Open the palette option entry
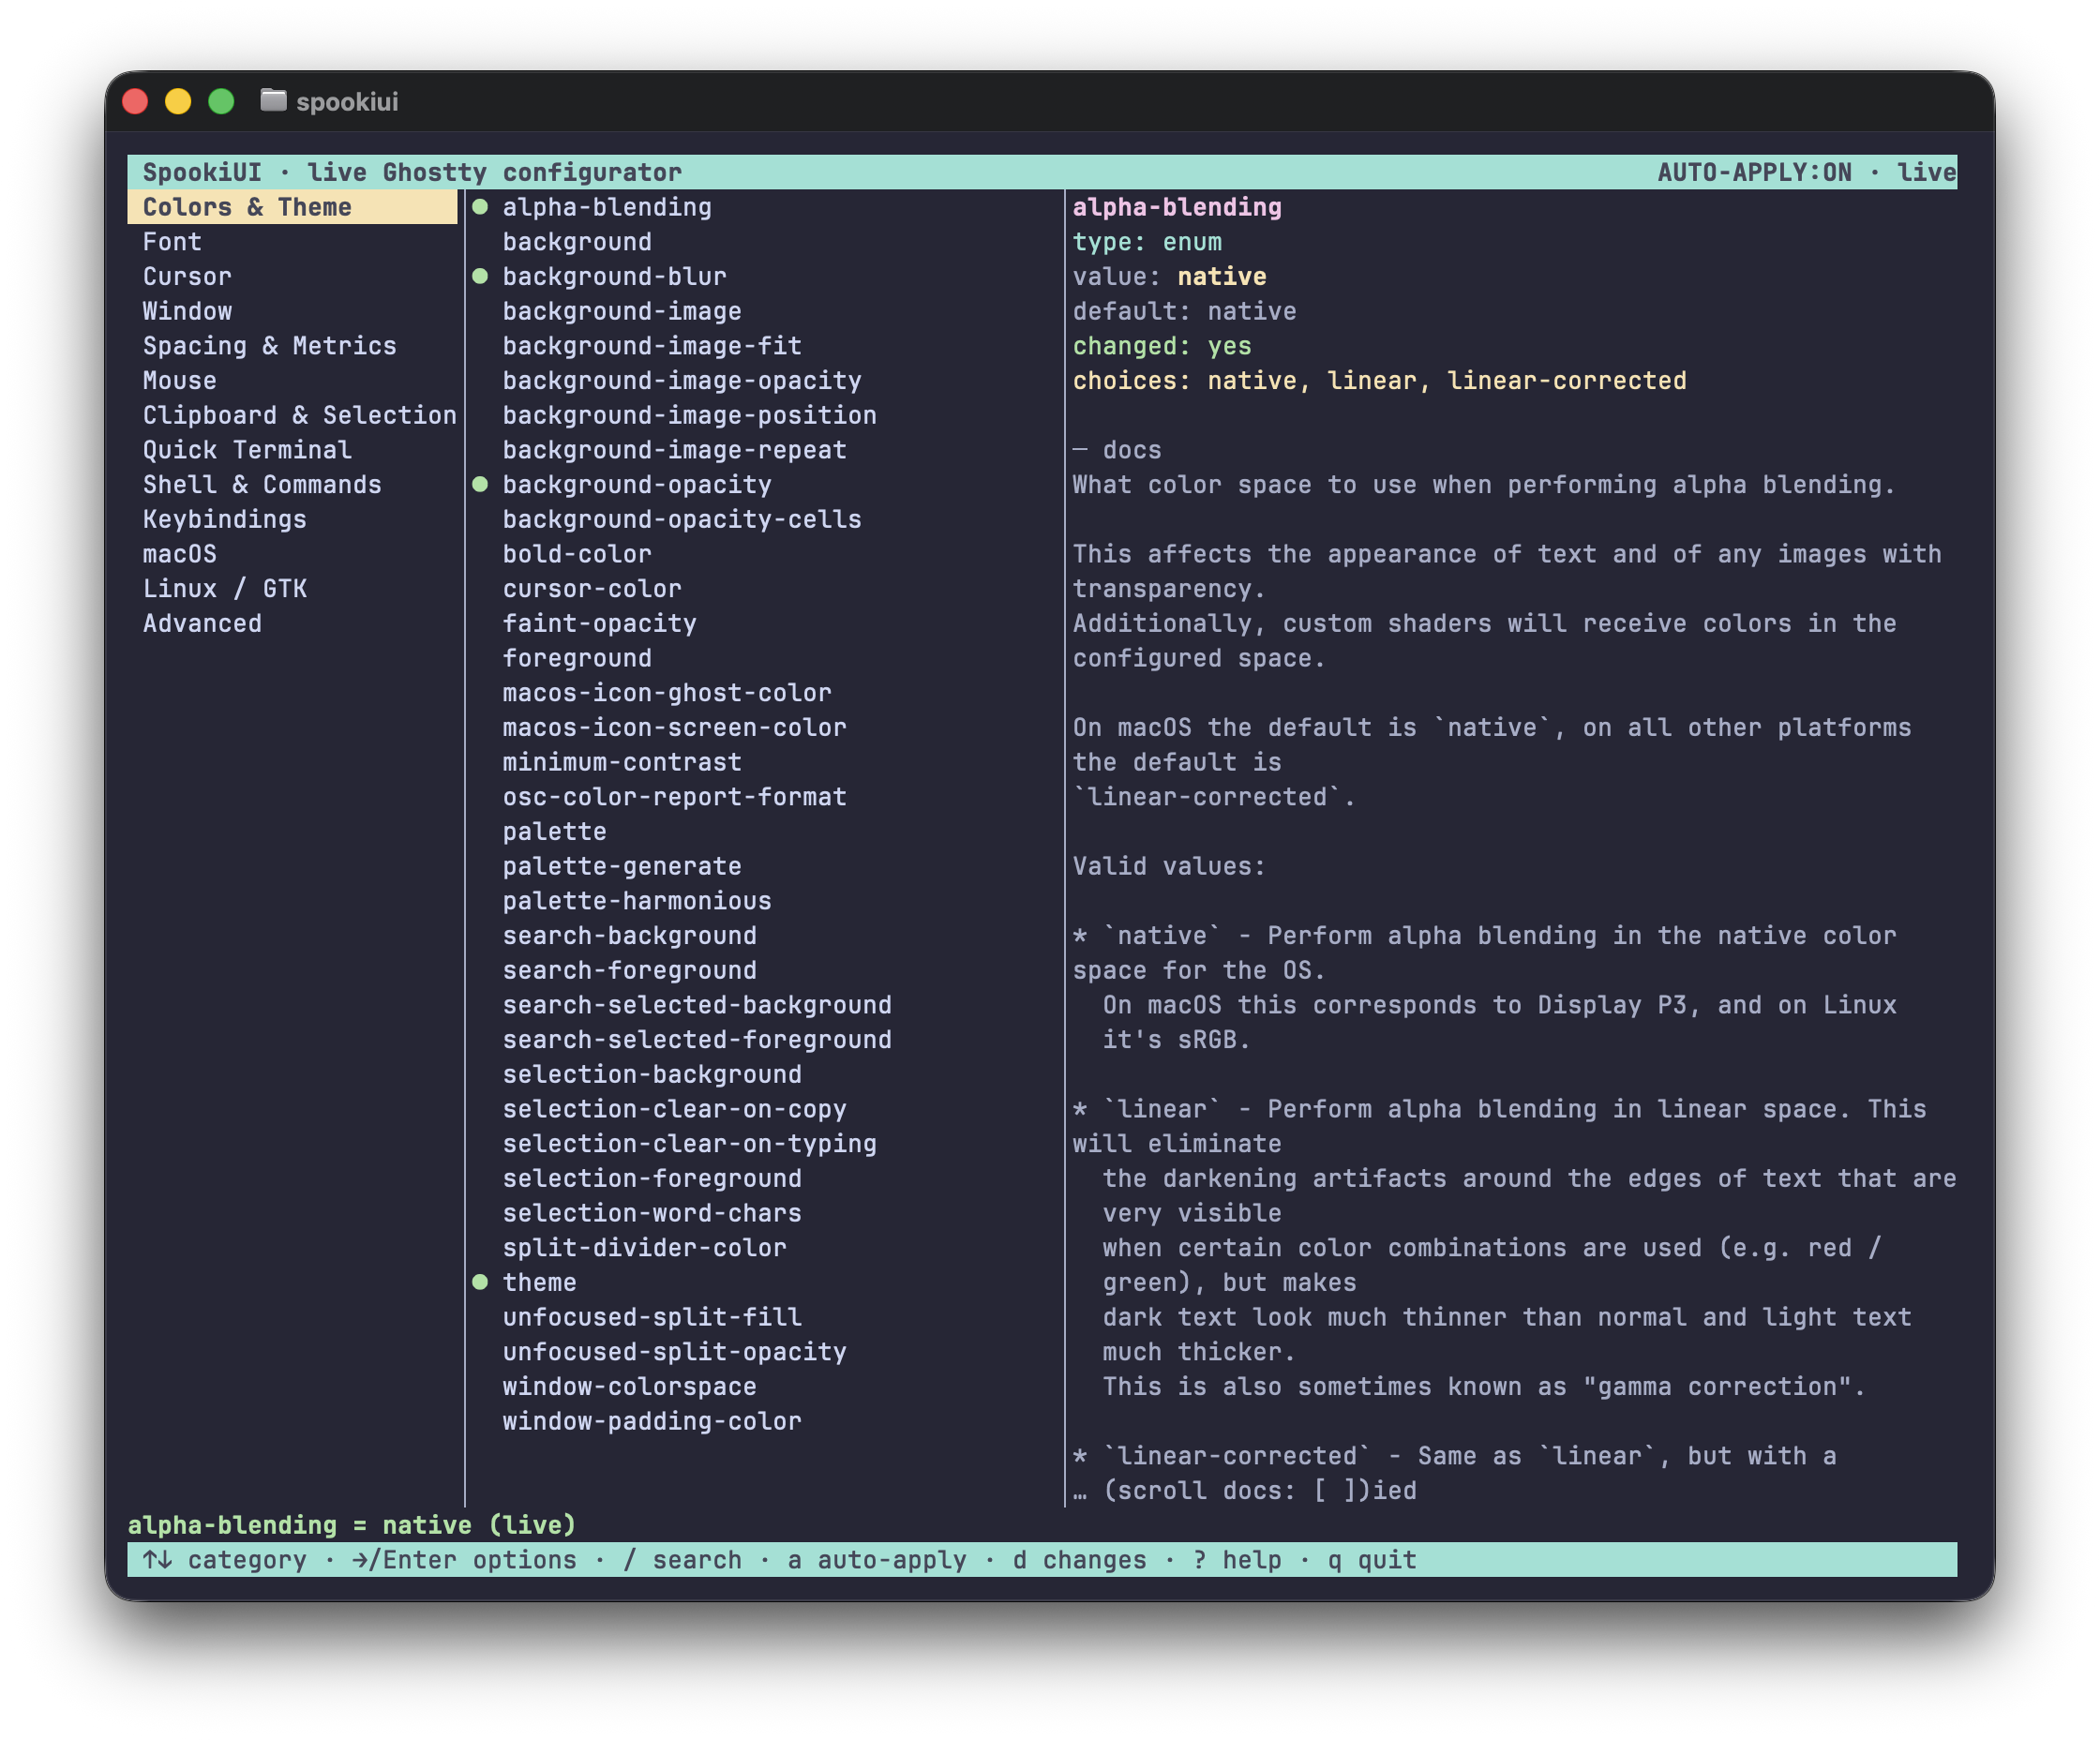 point(554,831)
